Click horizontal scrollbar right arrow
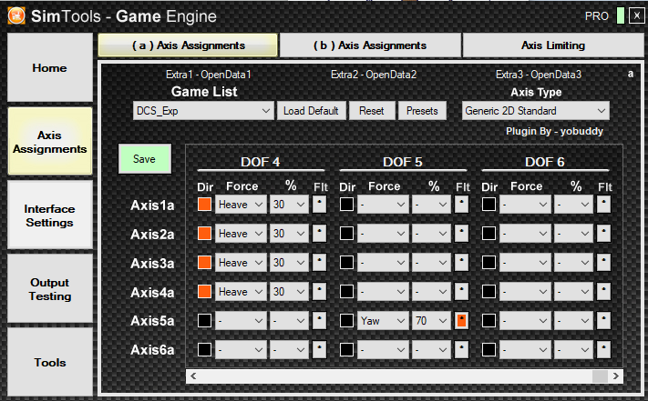Viewport: 648px width, 401px height. coord(616,376)
